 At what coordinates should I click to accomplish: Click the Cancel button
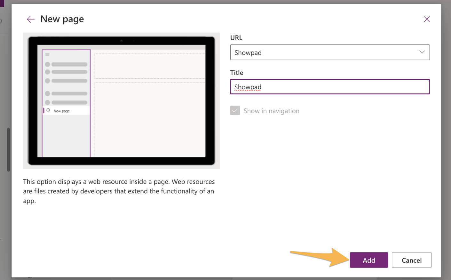[412, 260]
